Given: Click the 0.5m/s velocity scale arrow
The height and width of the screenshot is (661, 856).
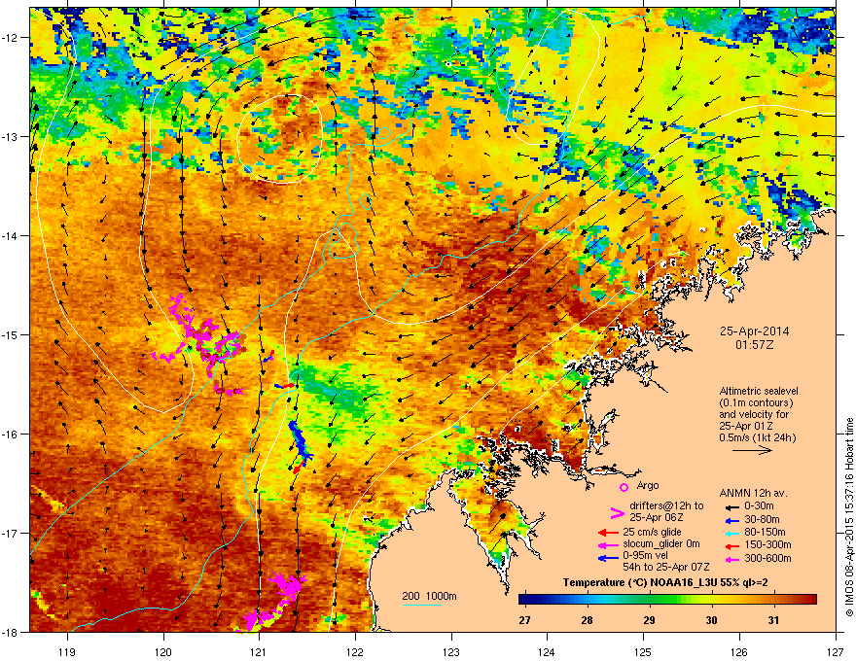Looking at the screenshot, I should [752, 450].
